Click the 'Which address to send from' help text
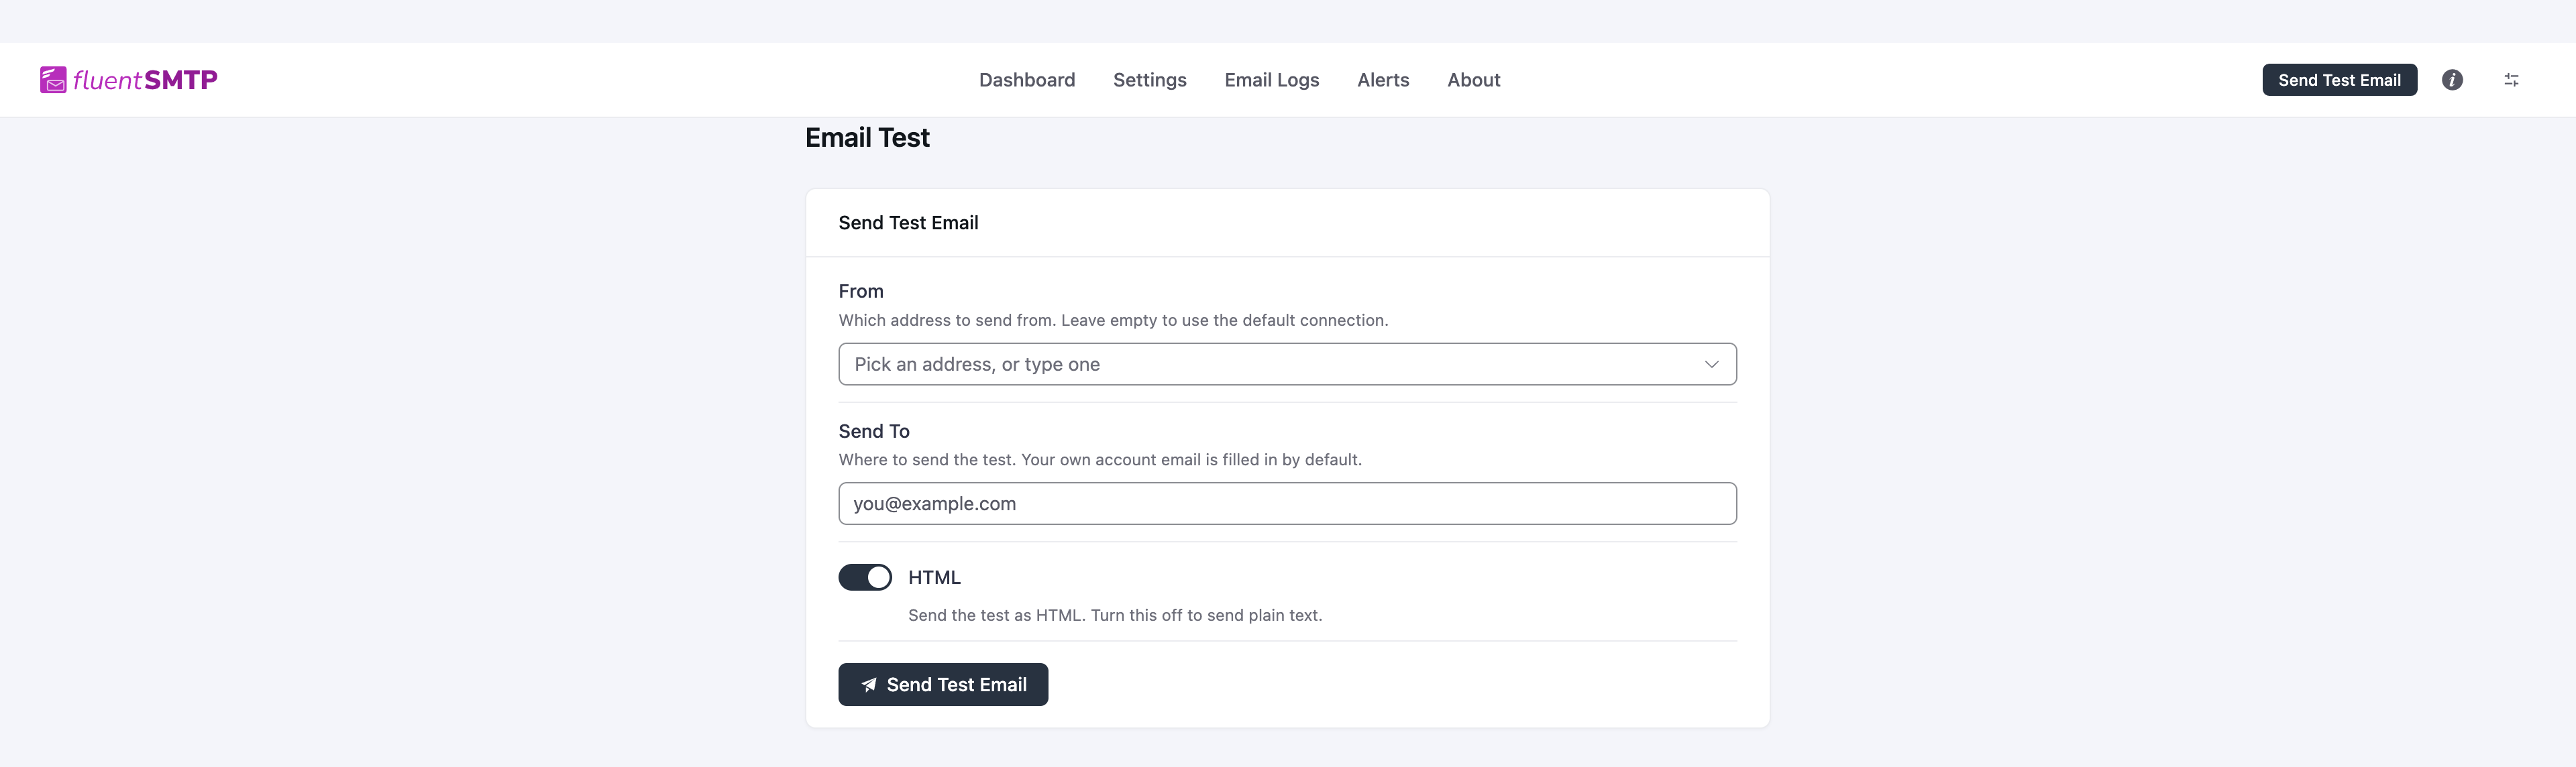This screenshot has height=767, width=2576. point(1113,320)
